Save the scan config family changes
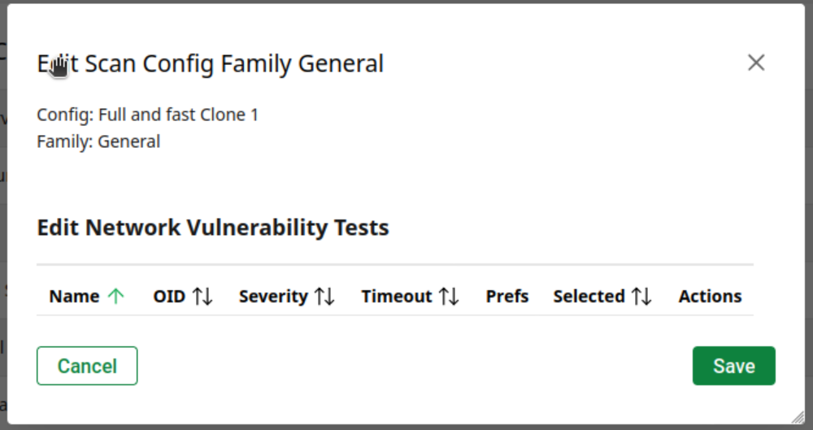Screen dimensions: 813x430 (x=733, y=366)
